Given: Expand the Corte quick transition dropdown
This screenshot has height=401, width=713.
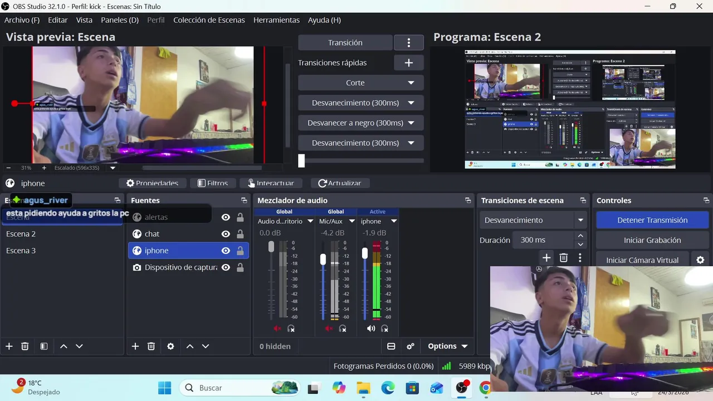Looking at the screenshot, I should (x=411, y=83).
